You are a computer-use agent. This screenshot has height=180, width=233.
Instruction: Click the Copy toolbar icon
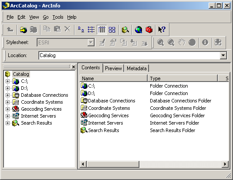[x=47, y=29]
